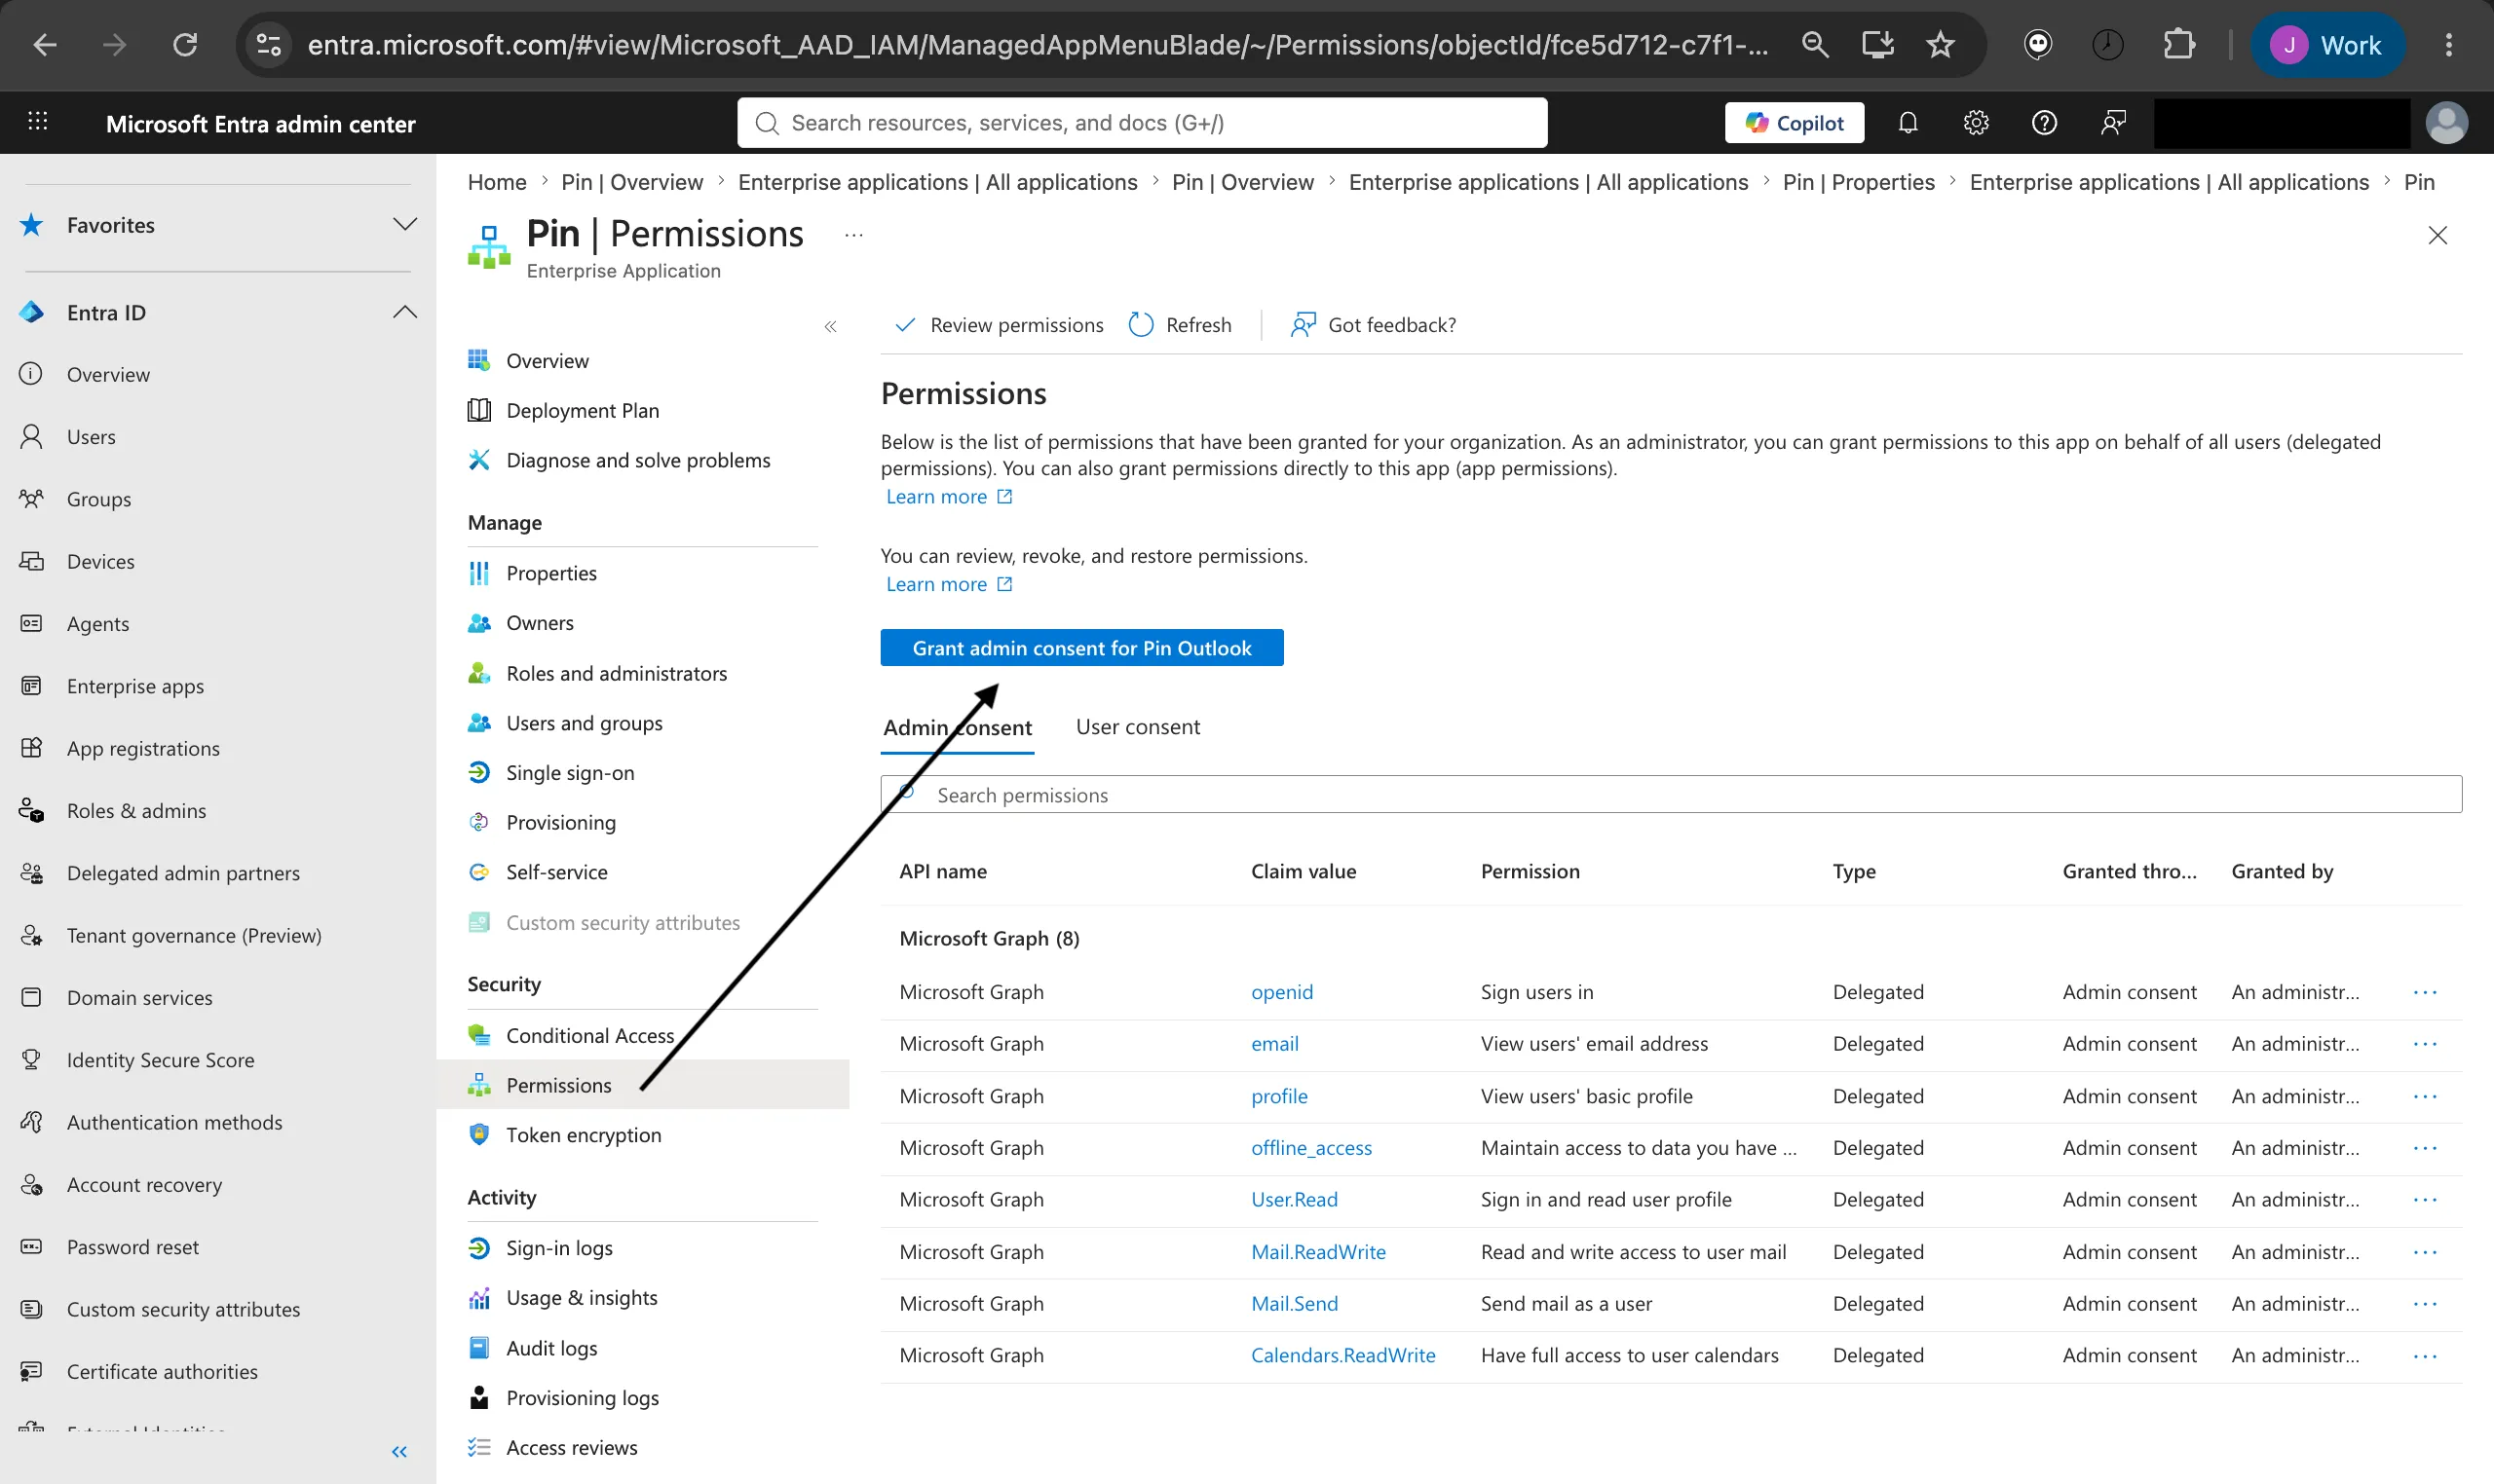Reload the page with browser refresh
Screen dimensions: 2494x1484
(185, 45)
